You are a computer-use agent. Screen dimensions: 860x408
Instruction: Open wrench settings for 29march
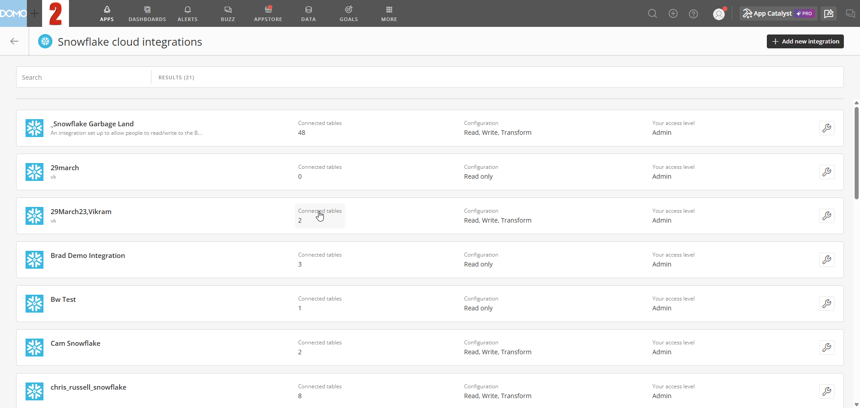[826, 172]
